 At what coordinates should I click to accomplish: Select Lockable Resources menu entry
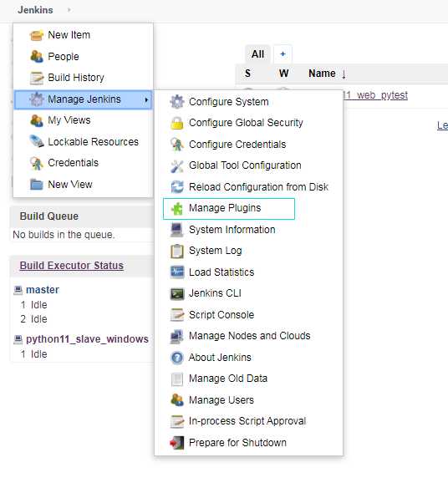(84, 142)
